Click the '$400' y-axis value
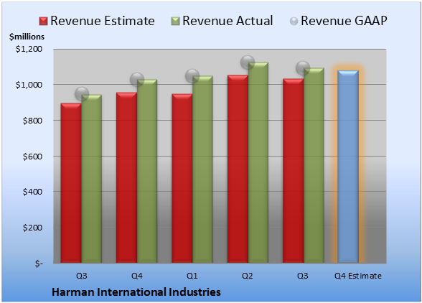 coord(32,192)
